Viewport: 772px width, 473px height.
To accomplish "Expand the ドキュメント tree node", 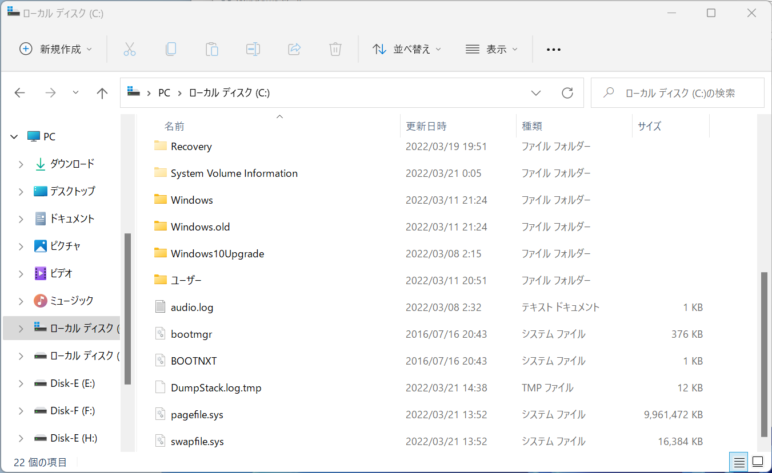I will [21, 219].
